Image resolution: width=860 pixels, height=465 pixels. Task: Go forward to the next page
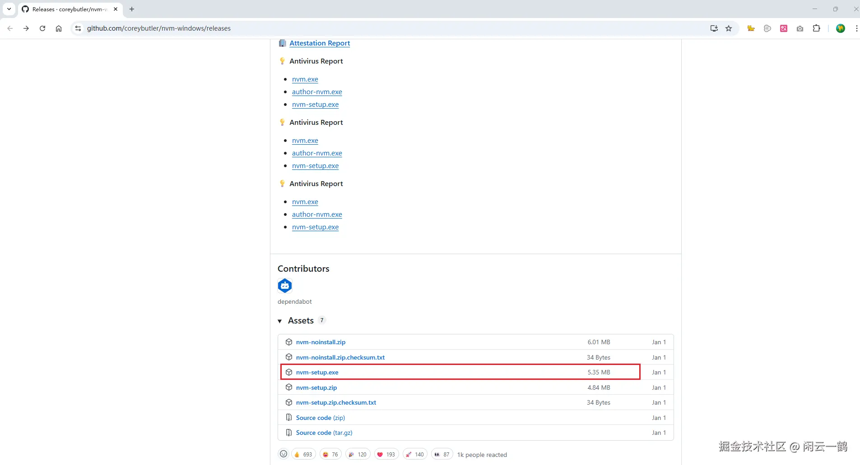(26, 28)
